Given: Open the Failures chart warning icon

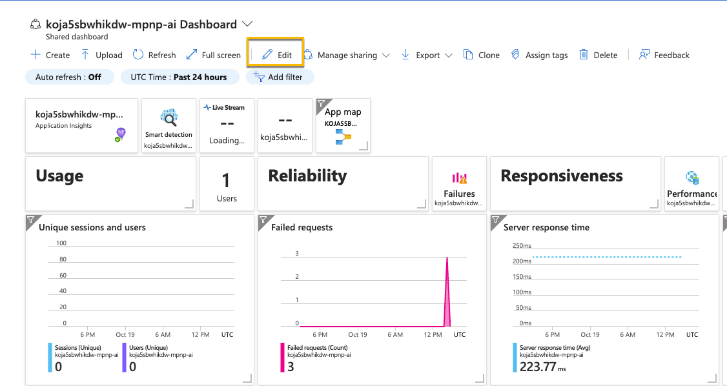Looking at the screenshot, I should (460, 178).
